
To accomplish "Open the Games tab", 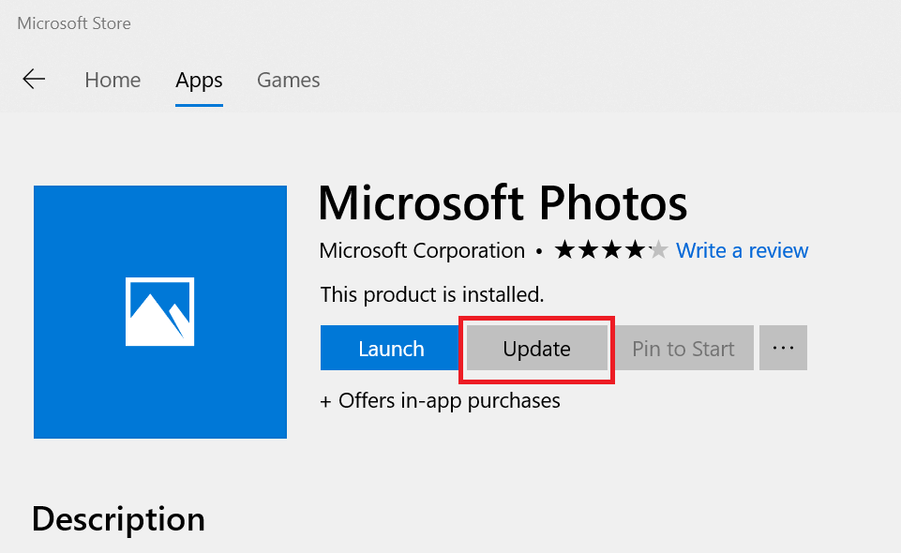I will (288, 81).
